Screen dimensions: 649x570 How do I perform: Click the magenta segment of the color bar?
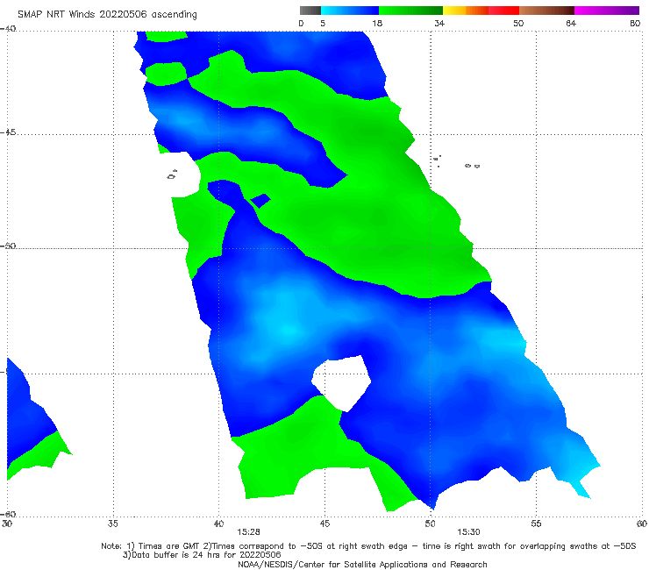tap(607, 11)
